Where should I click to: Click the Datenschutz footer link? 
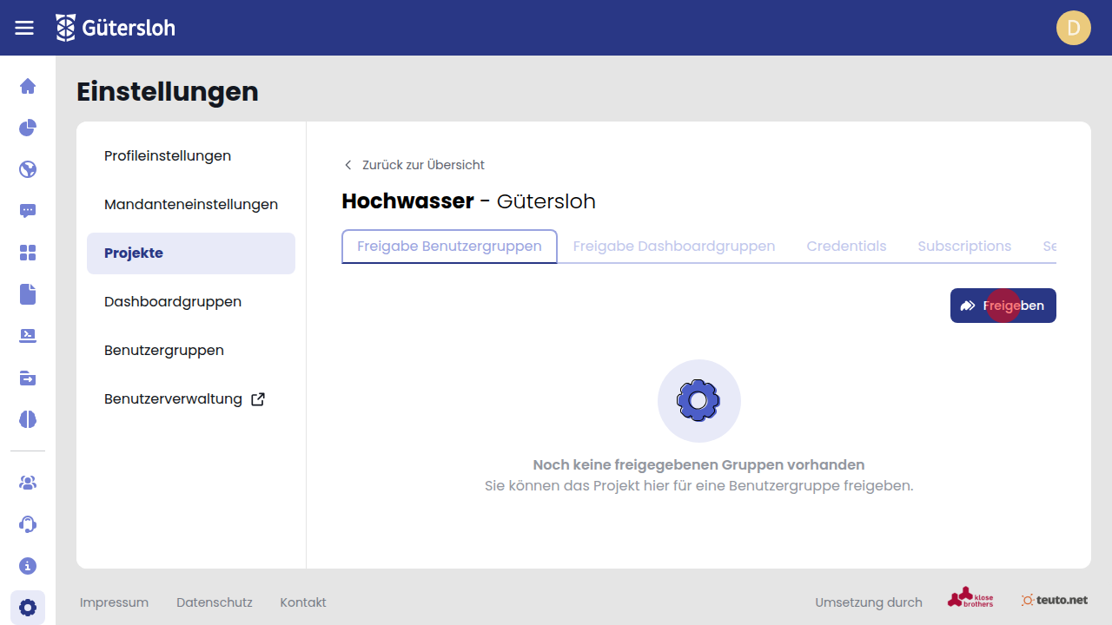(x=214, y=602)
